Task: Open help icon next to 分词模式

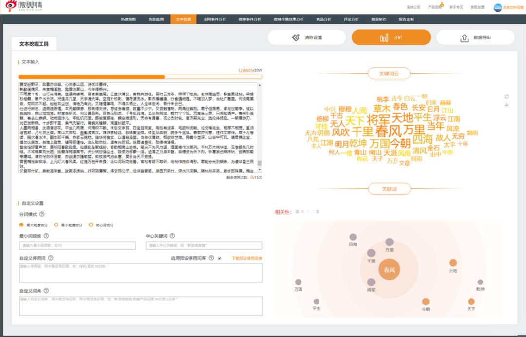Action: pos(42,214)
